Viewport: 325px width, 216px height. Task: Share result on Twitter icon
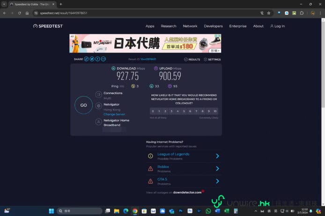tap(92, 59)
